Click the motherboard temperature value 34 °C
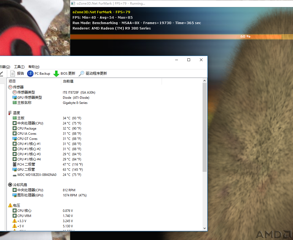293x240 pixels. point(72,118)
